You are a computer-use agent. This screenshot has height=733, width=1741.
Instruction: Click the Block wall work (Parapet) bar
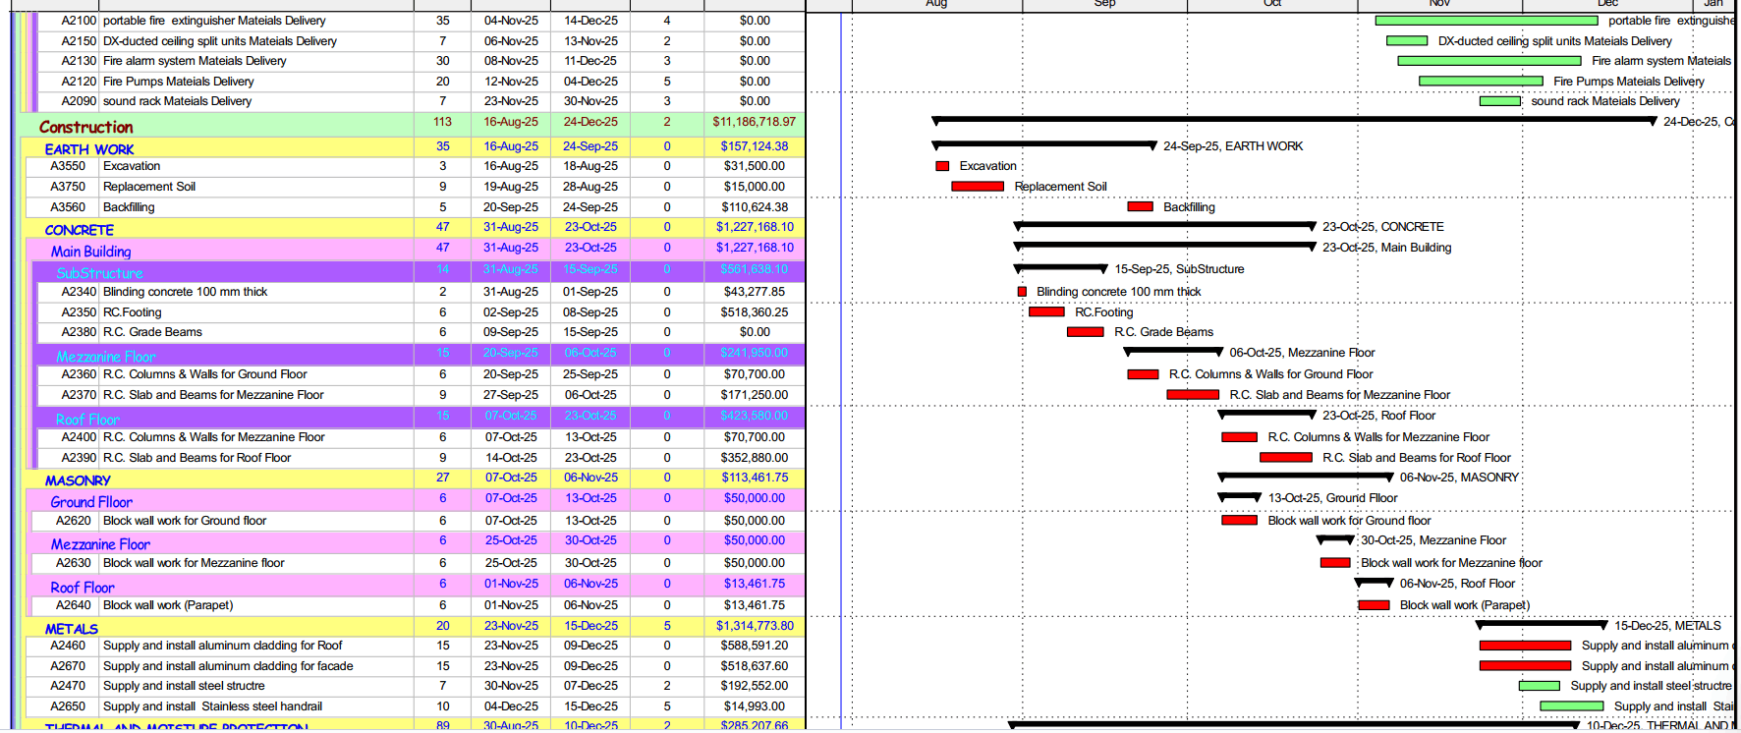1373,605
